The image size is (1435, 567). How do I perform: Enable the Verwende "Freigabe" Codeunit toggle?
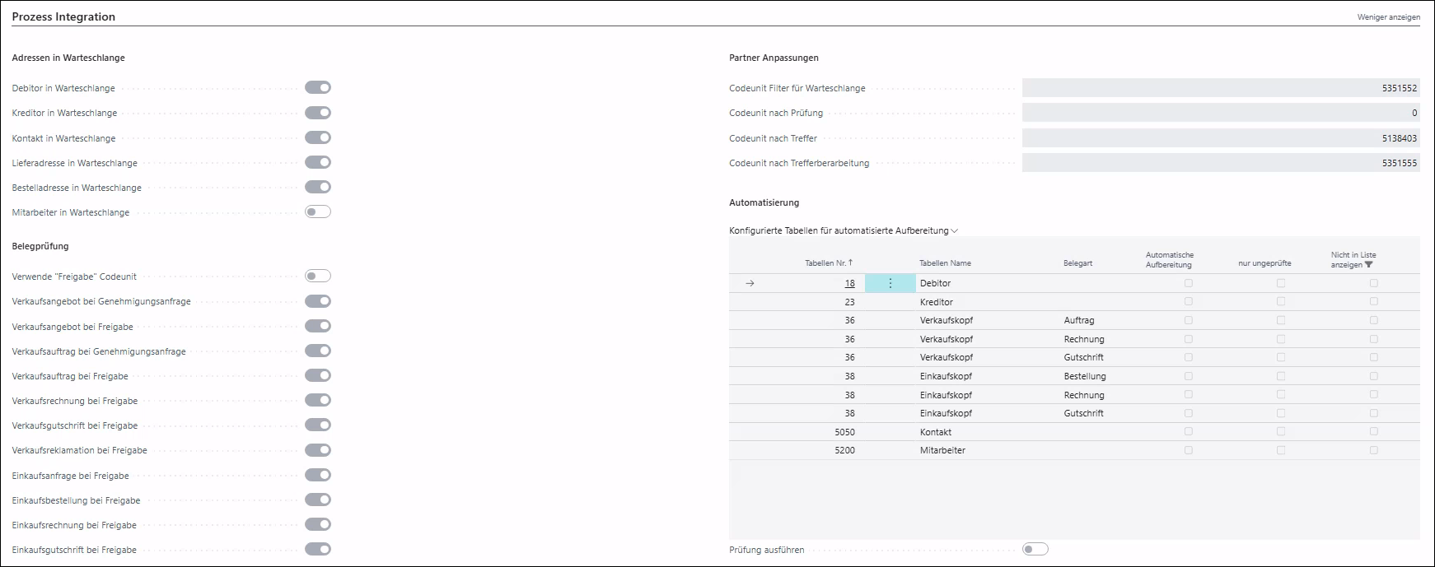tap(318, 277)
